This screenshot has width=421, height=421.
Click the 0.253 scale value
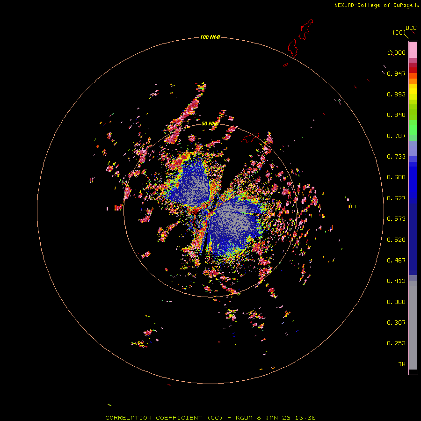(x=396, y=343)
